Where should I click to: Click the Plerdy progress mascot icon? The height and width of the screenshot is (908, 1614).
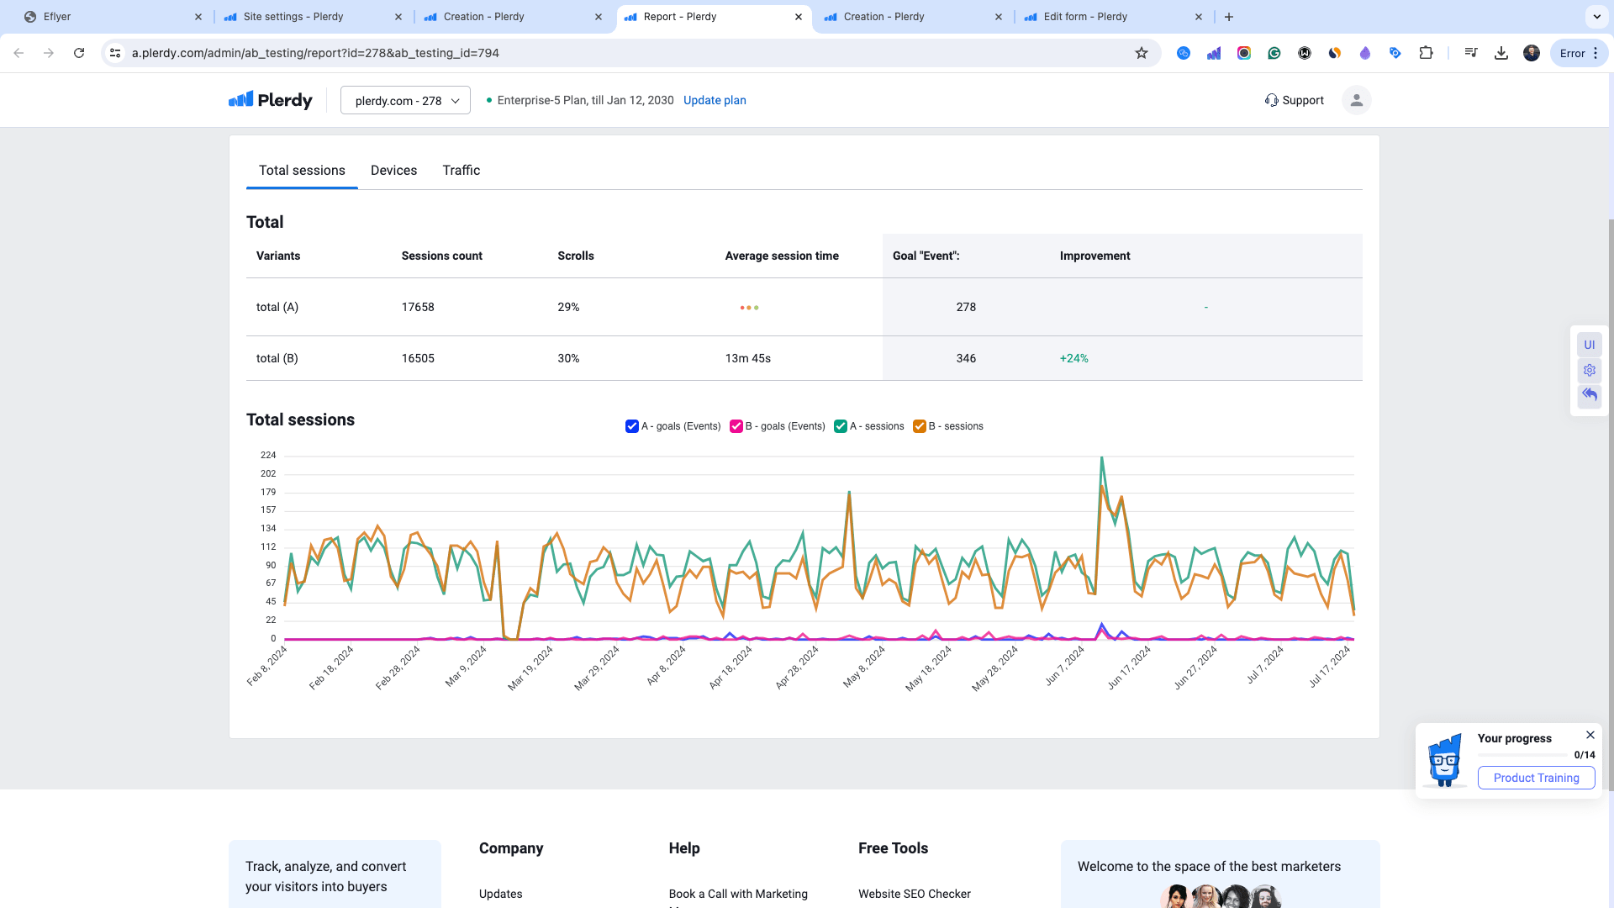(x=1443, y=758)
